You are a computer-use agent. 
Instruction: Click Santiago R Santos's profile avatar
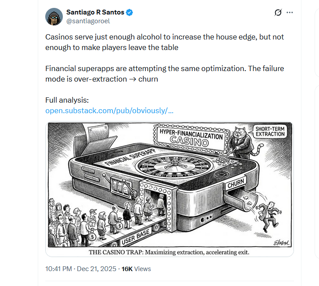pyautogui.click(x=54, y=17)
